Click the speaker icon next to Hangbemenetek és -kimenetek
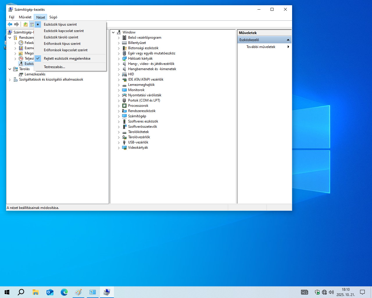This screenshot has width=372, height=298. click(124, 69)
